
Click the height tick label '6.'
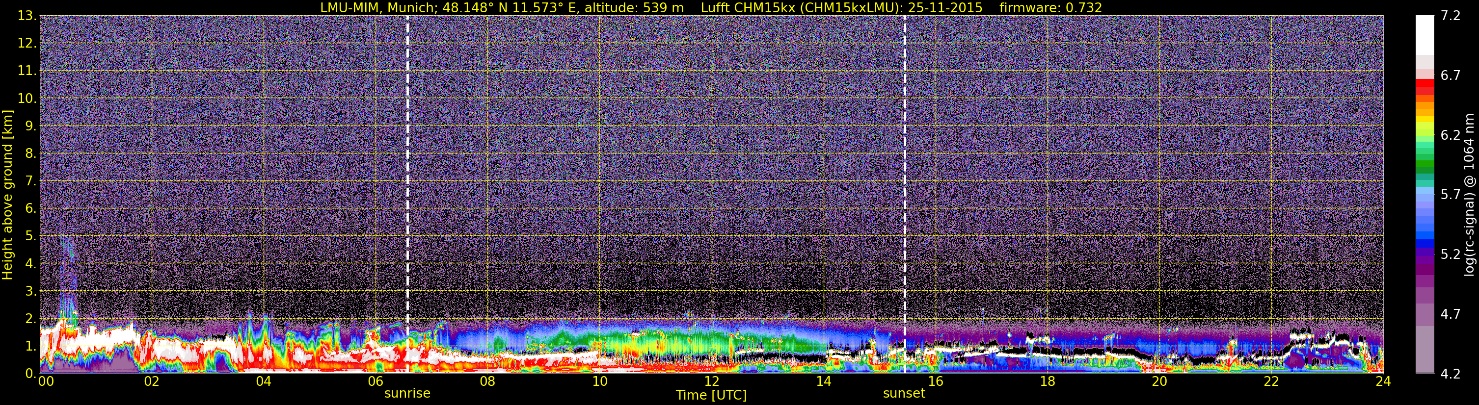[x=30, y=208]
